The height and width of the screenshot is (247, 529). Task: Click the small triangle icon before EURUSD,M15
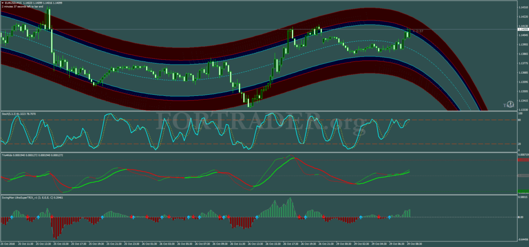pos(3,2)
